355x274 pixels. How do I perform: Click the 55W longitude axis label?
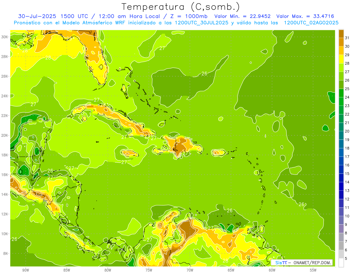tap(313, 270)
